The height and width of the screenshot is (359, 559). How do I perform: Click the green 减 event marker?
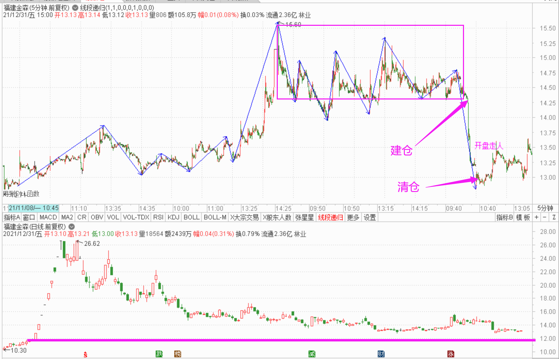click(312, 354)
